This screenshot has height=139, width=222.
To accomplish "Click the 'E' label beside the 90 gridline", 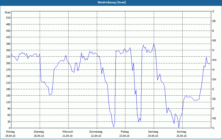I will 213,109.
